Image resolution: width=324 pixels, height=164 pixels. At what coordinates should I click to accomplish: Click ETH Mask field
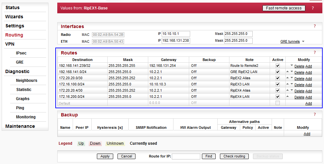click(238, 40)
